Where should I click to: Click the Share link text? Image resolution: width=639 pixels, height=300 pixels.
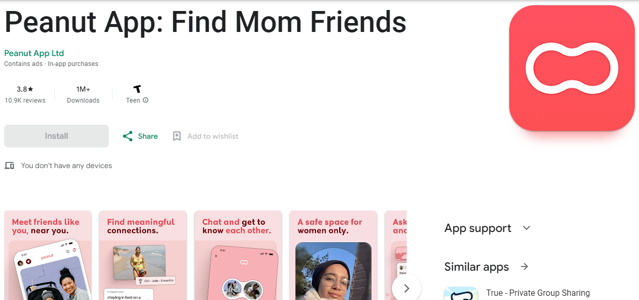coord(148,136)
